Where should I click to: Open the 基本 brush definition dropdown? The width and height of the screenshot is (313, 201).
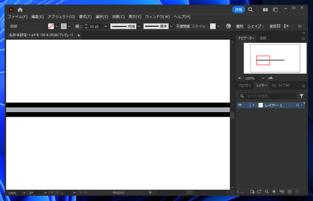(x=172, y=26)
